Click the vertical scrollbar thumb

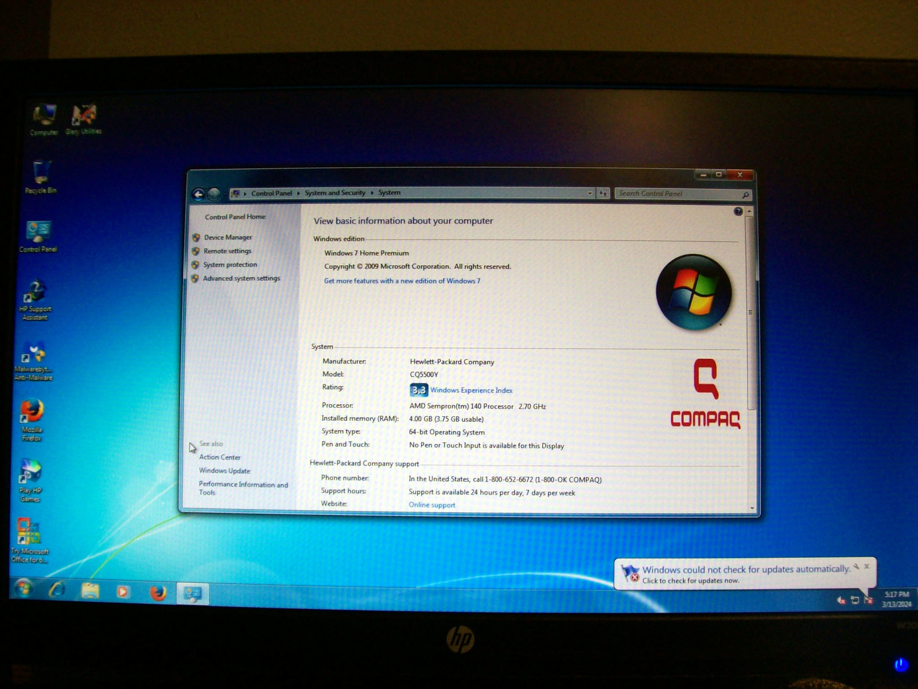click(x=750, y=312)
